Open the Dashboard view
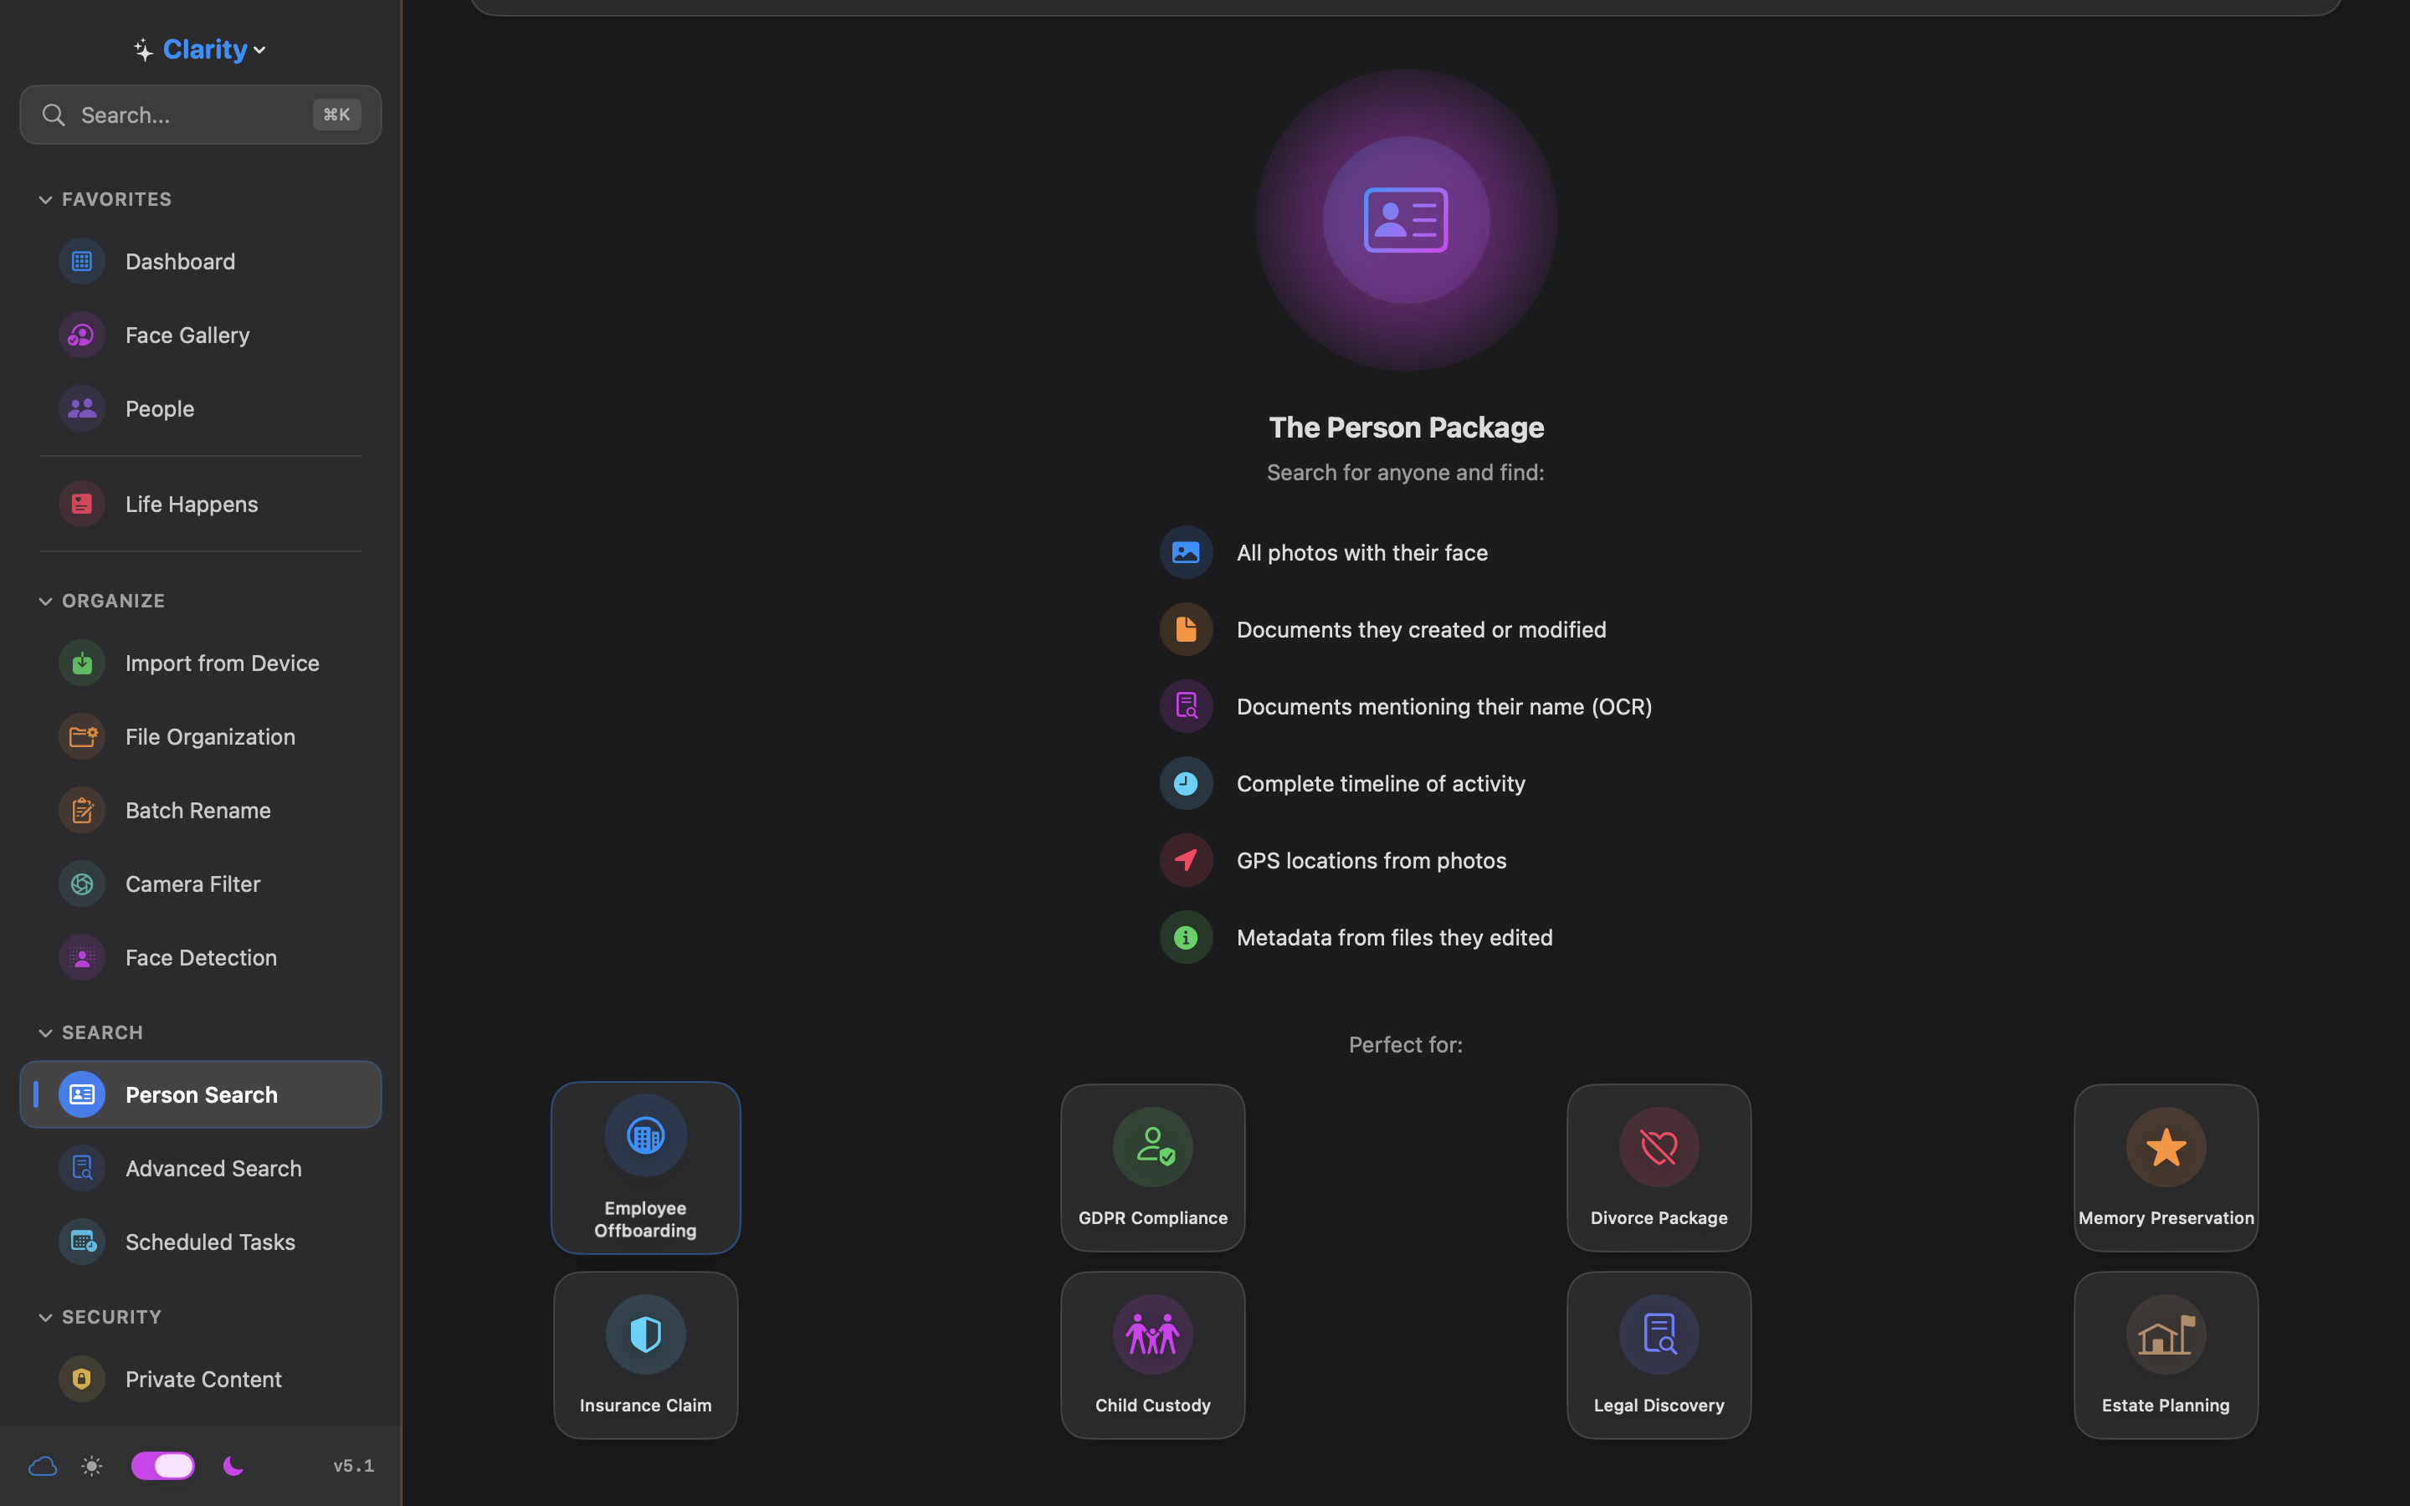 [x=180, y=261]
